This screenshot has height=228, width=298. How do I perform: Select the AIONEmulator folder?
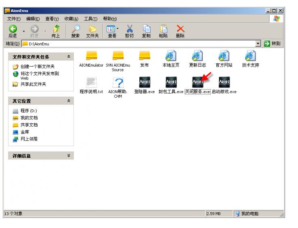pos(91,59)
